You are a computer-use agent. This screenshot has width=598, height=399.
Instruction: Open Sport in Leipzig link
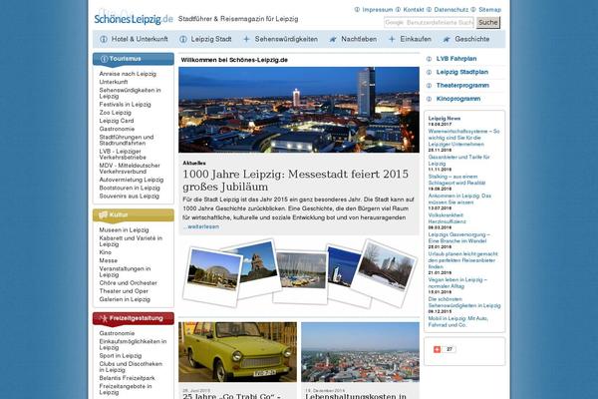(121, 355)
